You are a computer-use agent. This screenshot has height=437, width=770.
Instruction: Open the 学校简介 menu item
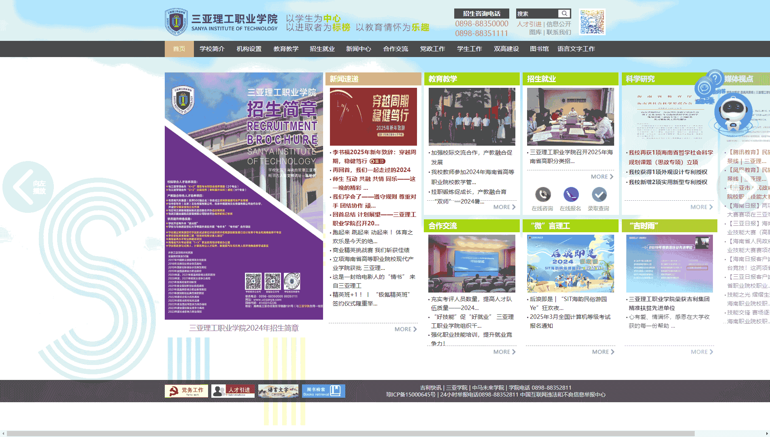click(x=212, y=49)
